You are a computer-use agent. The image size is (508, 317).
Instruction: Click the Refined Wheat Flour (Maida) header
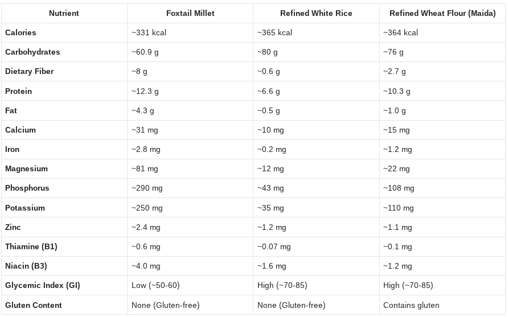click(x=443, y=13)
